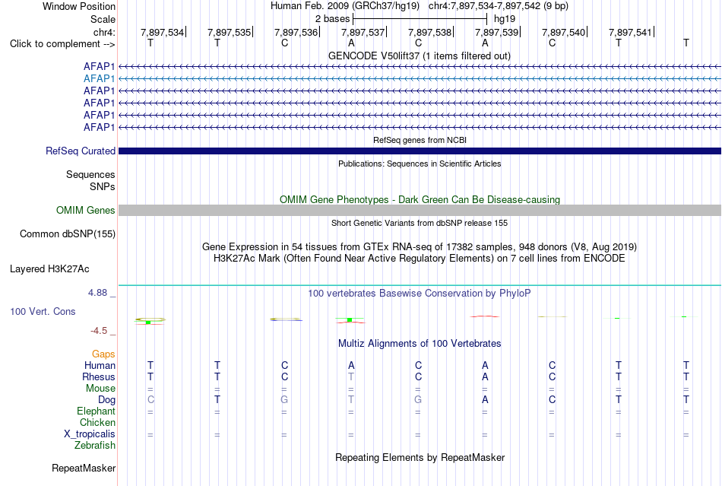Screen dimensions: 722x486
Task: Select the Zebrafish alignment row label
Action: click(95, 446)
